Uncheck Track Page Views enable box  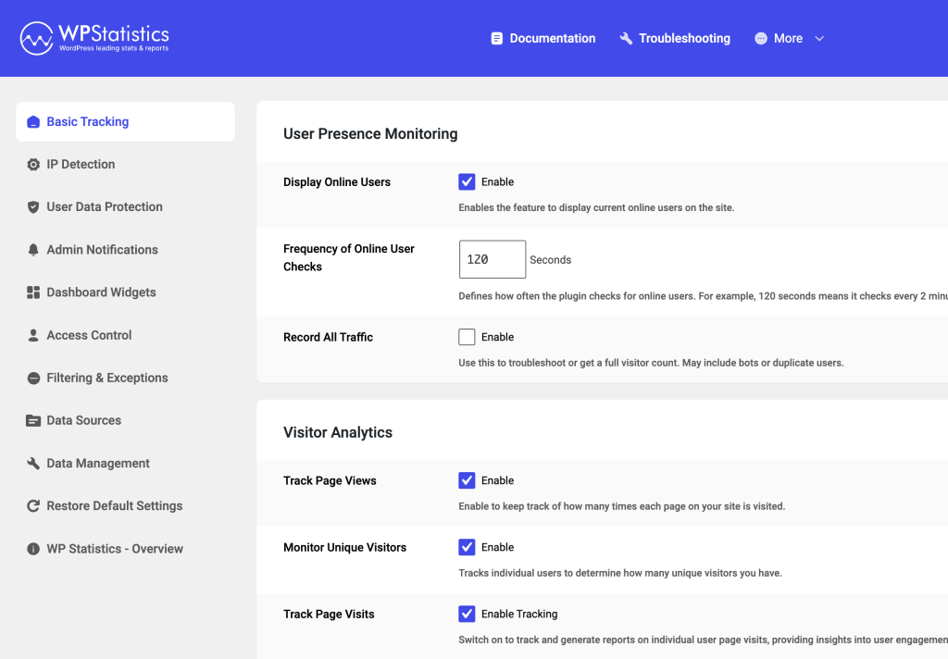coord(467,480)
